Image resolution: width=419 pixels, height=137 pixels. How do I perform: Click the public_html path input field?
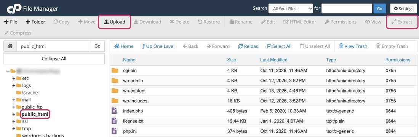[x=53, y=46]
